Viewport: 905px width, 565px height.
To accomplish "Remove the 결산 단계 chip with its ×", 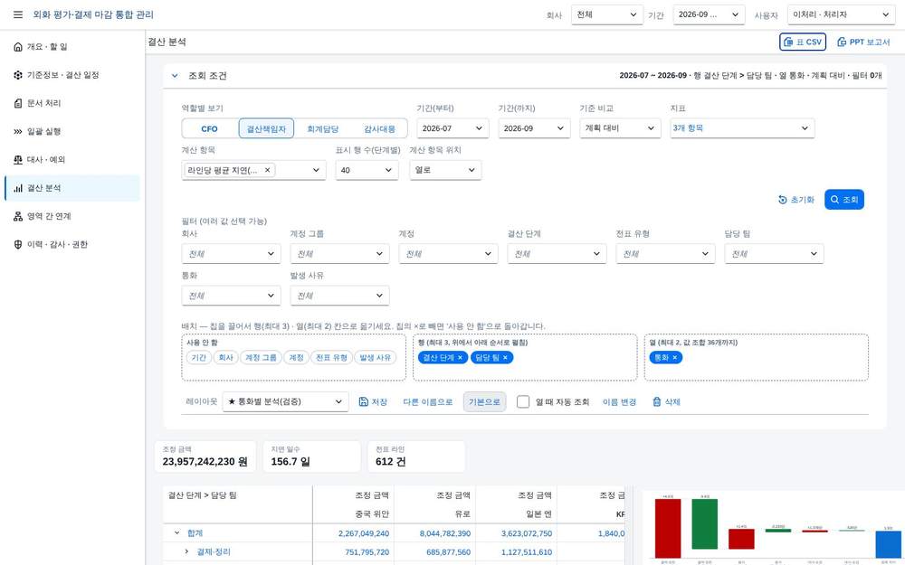I will click(x=460, y=357).
